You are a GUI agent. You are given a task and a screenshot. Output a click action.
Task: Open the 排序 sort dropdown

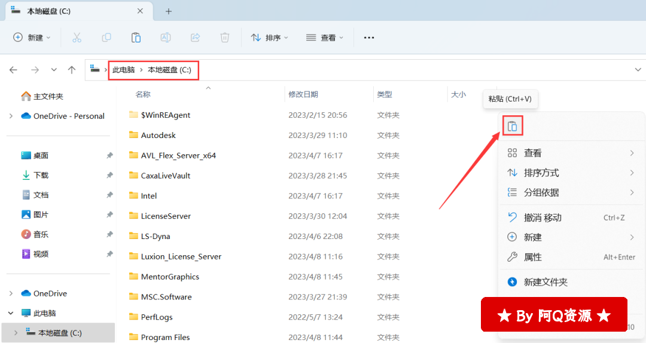pyautogui.click(x=269, y=38)
